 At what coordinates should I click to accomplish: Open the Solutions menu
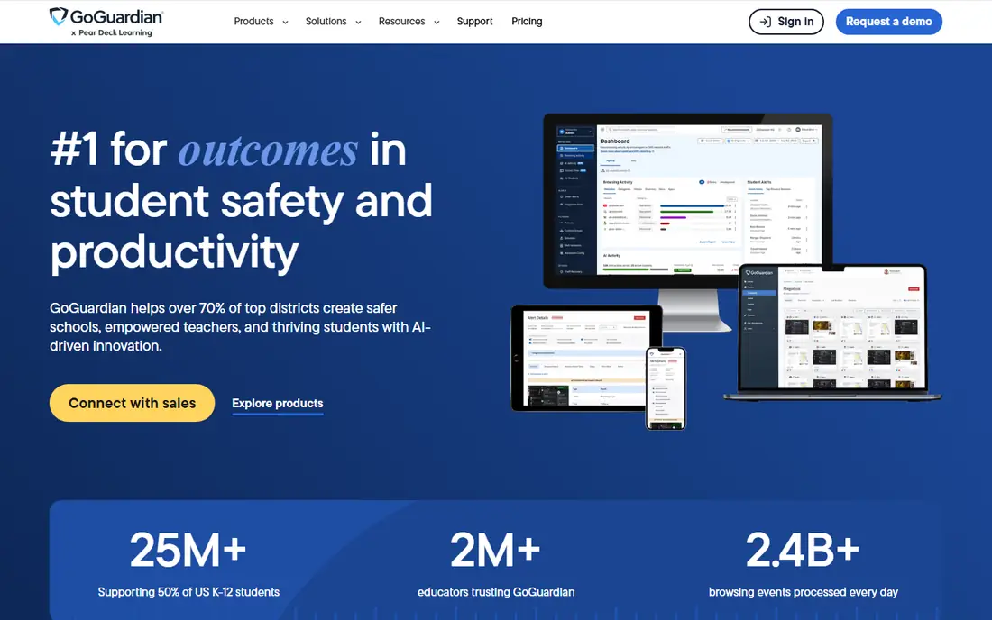(x=333, y=22)
